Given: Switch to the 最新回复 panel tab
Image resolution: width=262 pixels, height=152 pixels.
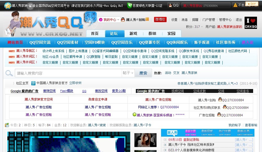Looking at the screenshot, I should tap(208, 132).
